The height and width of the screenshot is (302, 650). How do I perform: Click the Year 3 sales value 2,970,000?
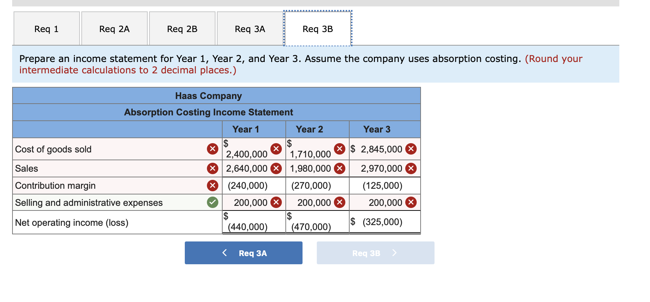(x=381, y=168)
